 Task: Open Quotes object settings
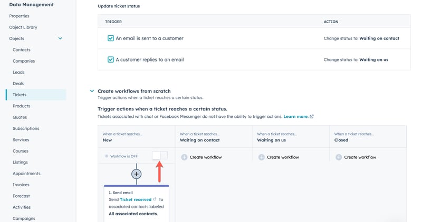coord(20,117)
